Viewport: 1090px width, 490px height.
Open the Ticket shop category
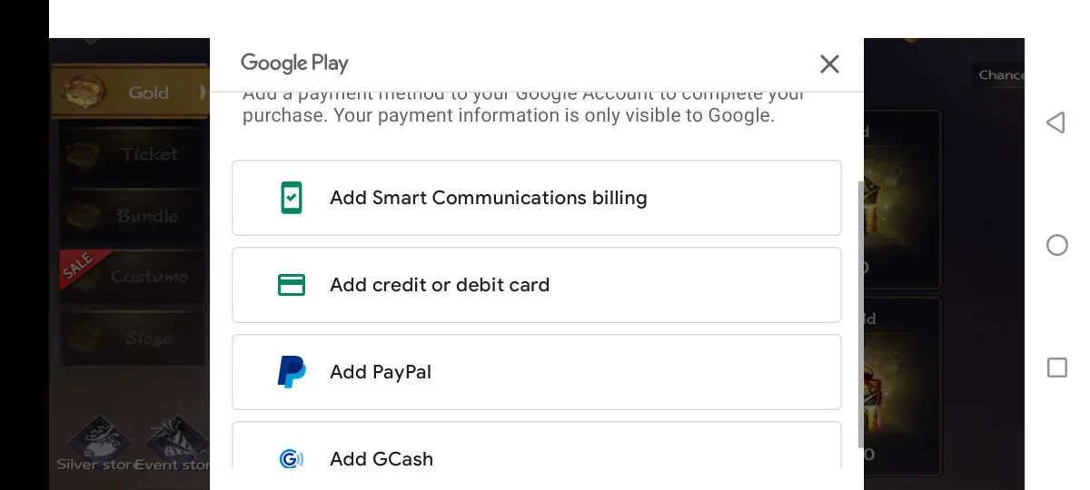(134, 154)
